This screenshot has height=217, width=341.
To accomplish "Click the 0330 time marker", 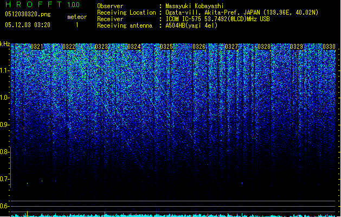I will [329, 47].
